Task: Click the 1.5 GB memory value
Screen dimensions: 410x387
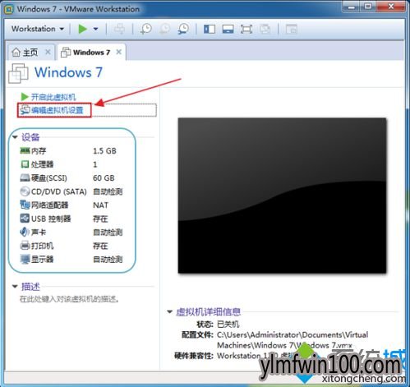Action: [x=104, y=151]
